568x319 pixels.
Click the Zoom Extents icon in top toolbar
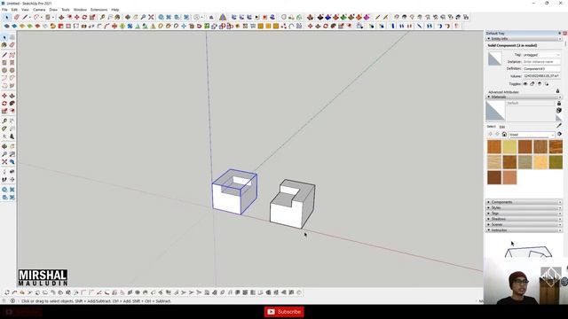151,17
